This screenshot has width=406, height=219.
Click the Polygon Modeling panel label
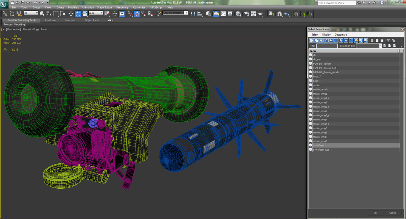coord(14,24)
